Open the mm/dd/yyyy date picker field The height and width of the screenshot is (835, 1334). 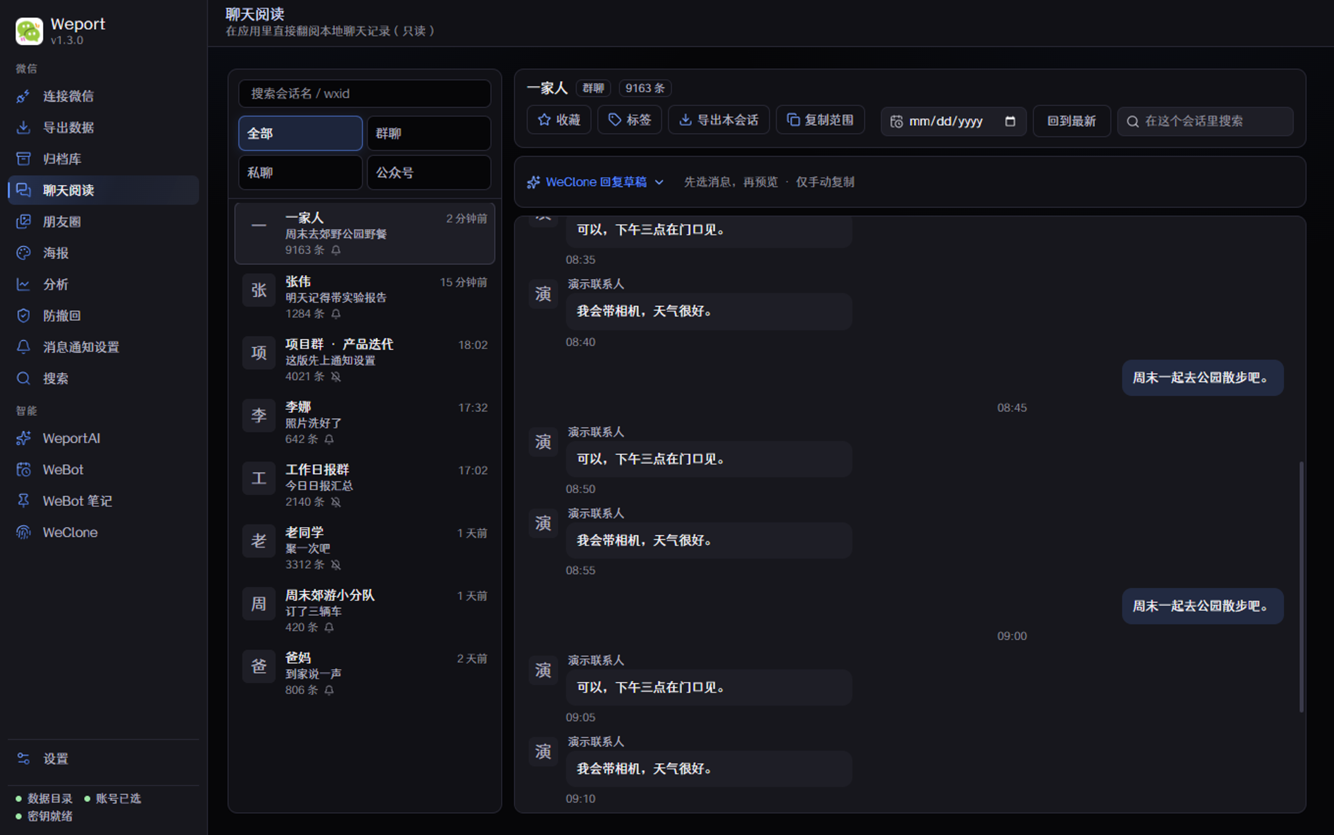pyautogui.click(x=953, y=121)
